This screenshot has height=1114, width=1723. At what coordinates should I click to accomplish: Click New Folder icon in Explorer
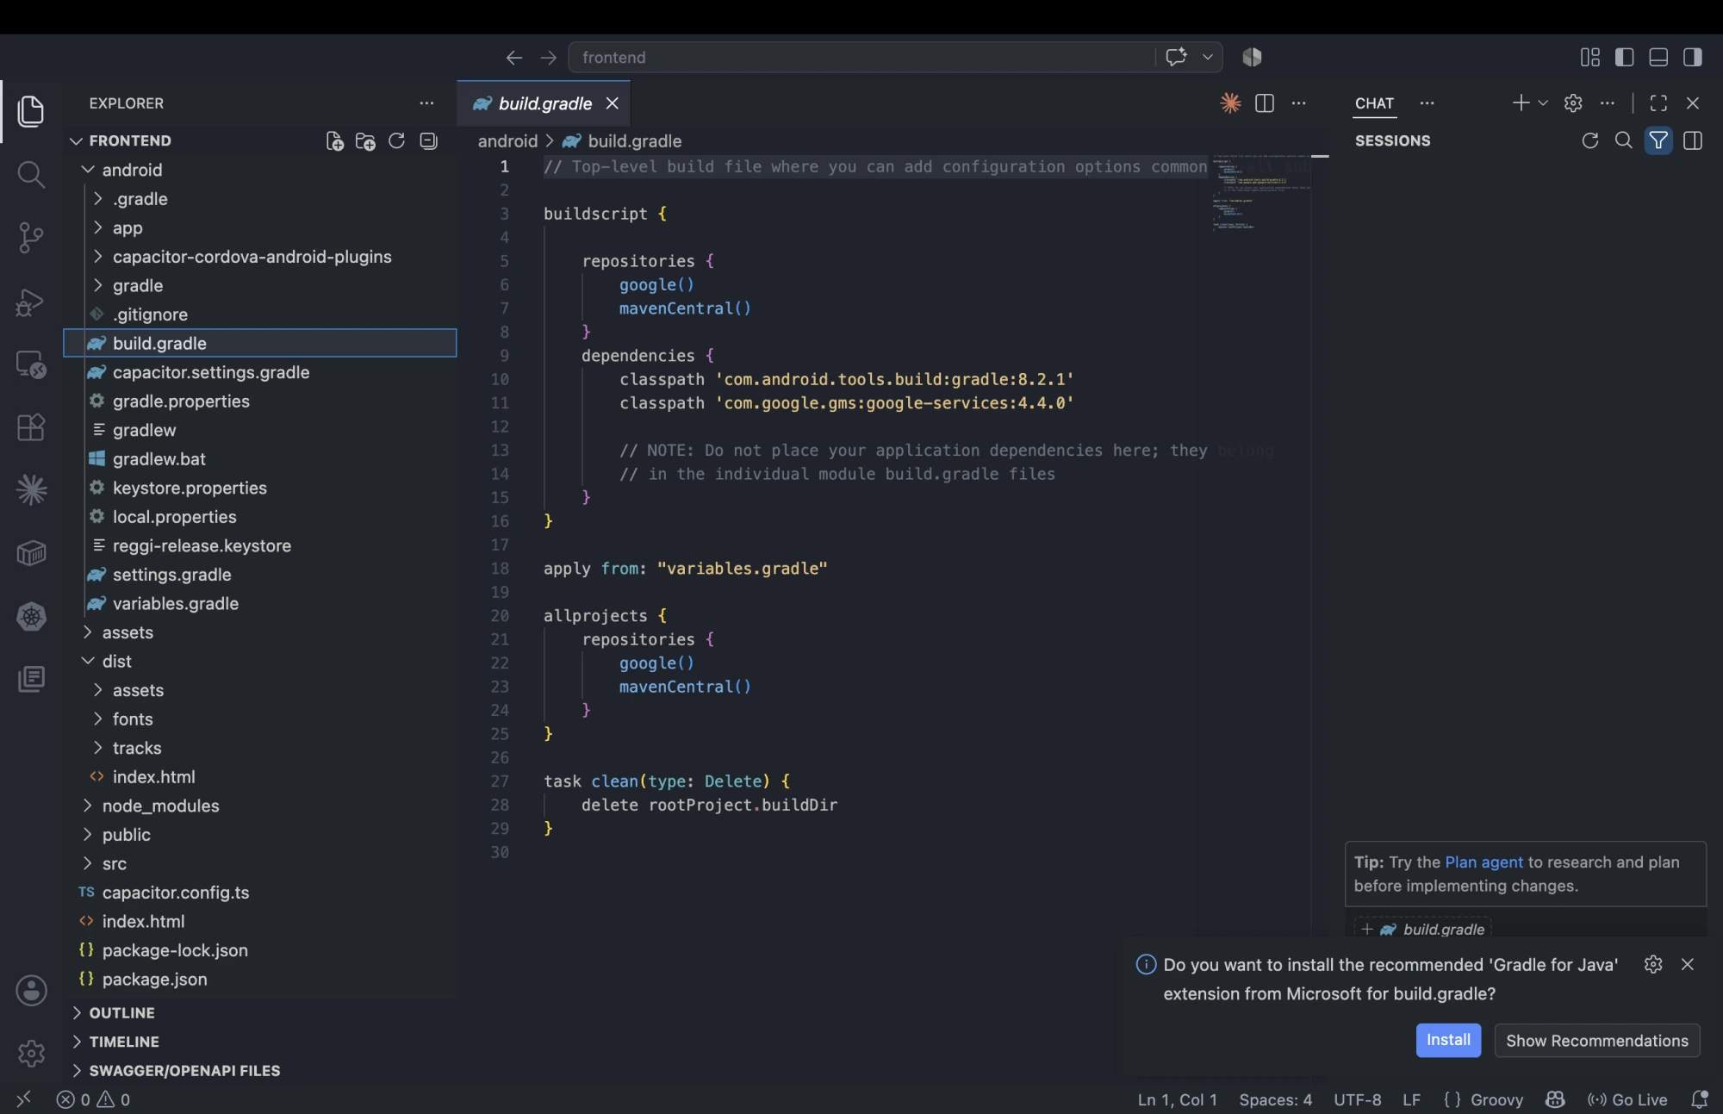point(365,140)
